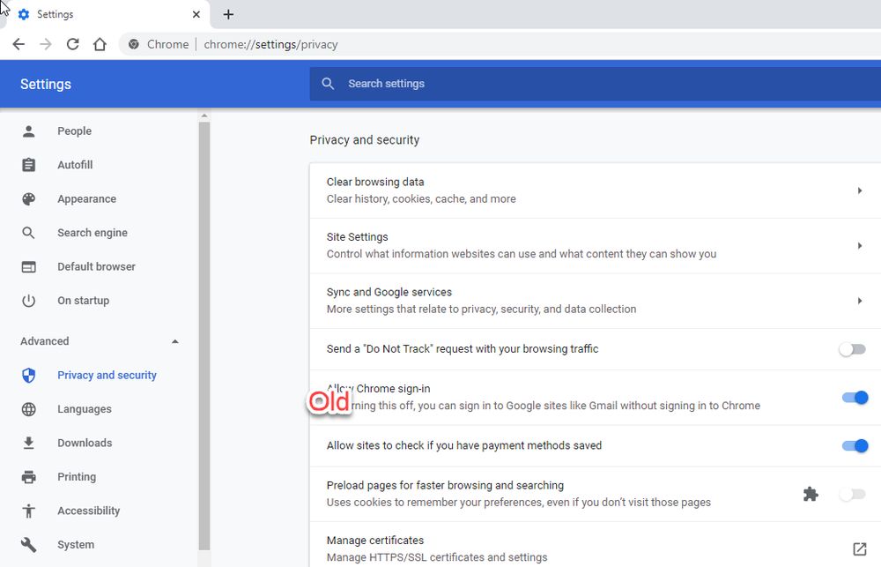This screenshot has width=881, height=567.
Task: Open Manage certificates external link icon
Action: pos(859,549)
